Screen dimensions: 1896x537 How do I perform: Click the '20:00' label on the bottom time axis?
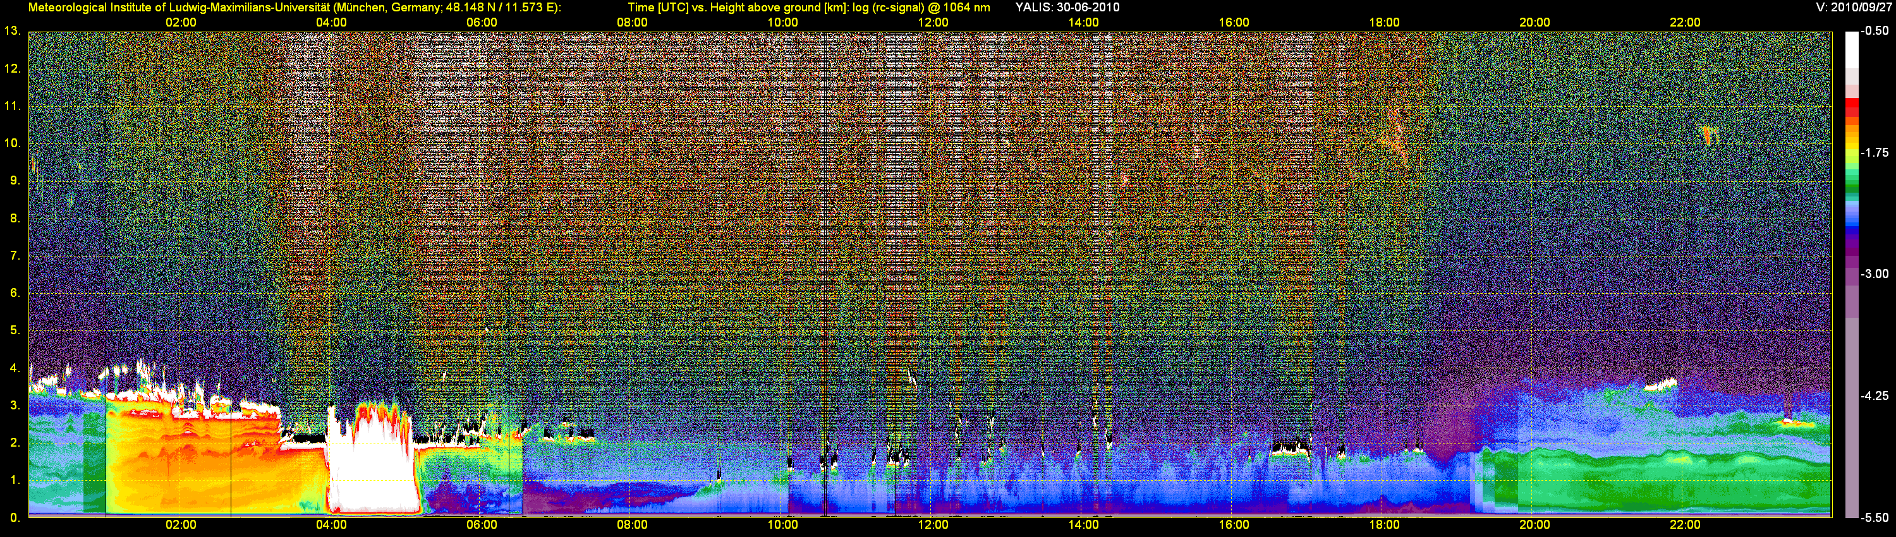click(1534, 524)
